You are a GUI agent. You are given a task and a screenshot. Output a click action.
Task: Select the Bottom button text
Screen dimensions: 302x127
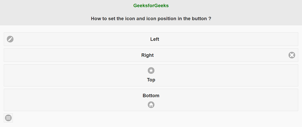151,96
